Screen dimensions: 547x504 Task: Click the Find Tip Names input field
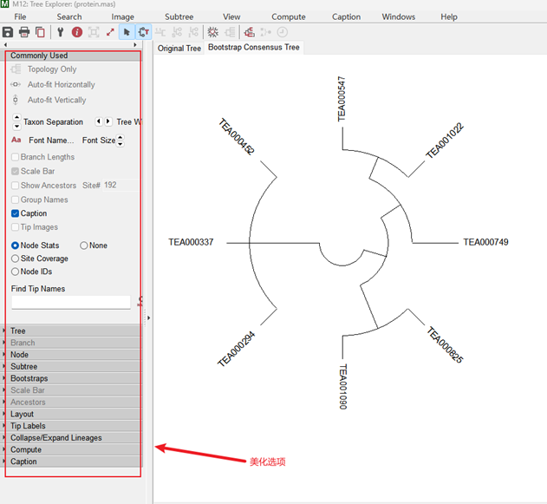71,302
